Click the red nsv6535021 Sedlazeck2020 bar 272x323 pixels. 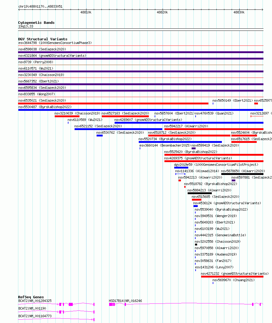point(113,103)
